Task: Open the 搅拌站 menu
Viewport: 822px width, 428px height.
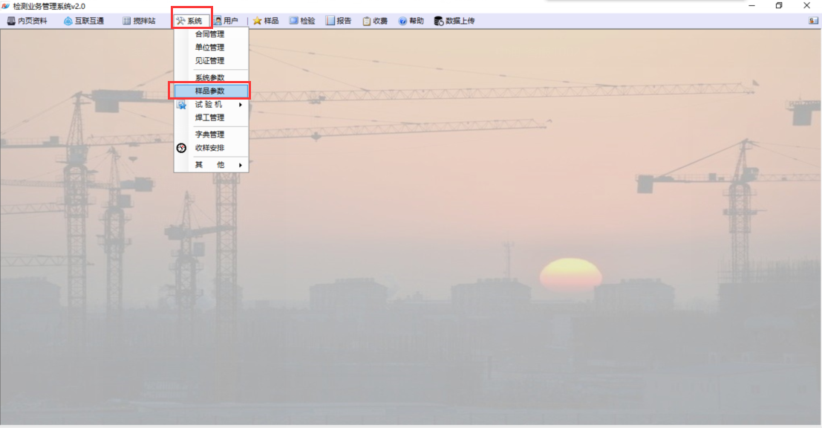Action: coord(139,21)
